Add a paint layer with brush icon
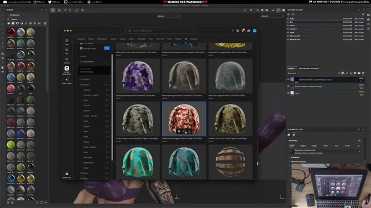 (x=347, y=73)
